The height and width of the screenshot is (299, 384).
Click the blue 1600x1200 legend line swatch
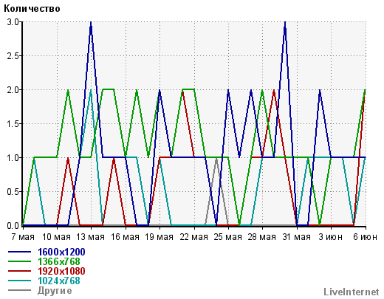tap(20, 252)
